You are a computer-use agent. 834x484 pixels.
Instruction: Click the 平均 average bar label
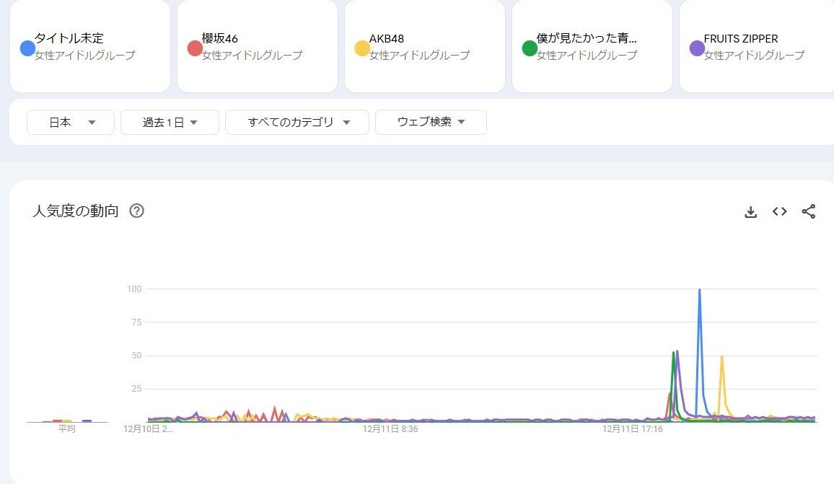67,428
